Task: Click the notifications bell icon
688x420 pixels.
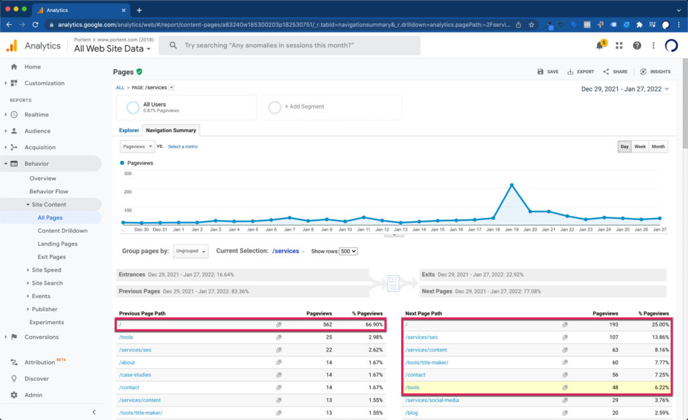Action: 599,46
